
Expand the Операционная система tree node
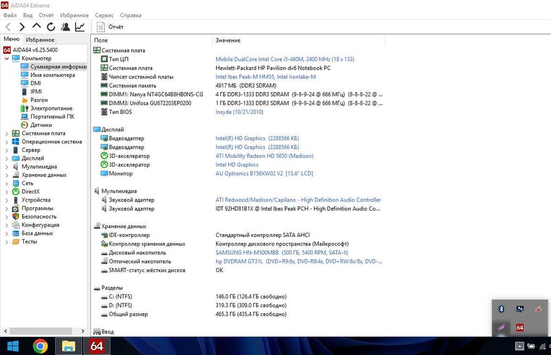click(x=7, y=142)
